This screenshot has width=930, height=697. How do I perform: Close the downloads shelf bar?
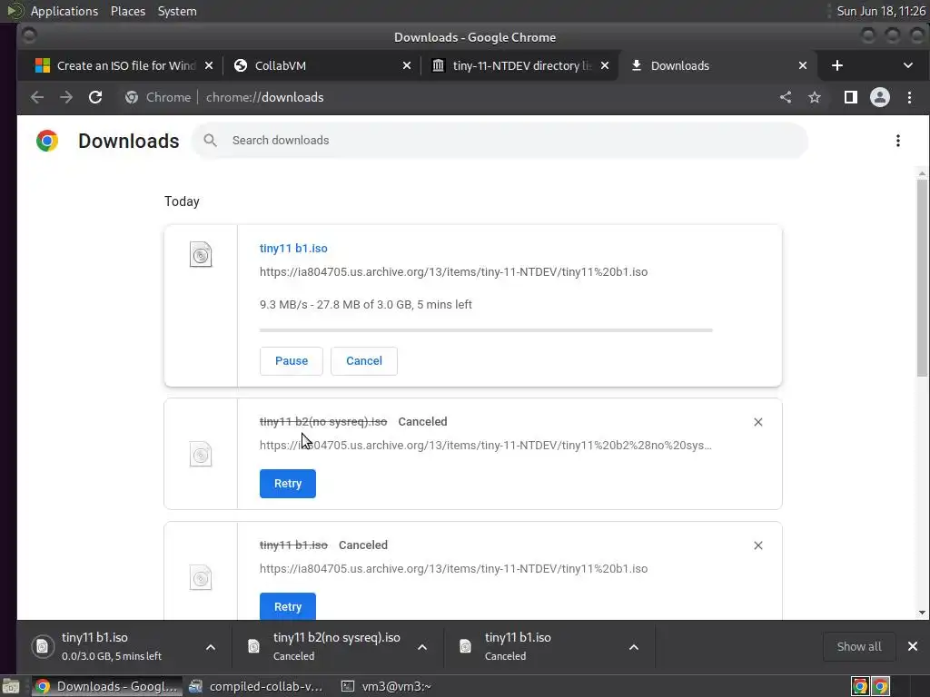point(913,646)
